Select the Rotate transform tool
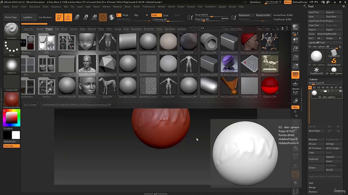Screen dimensions: 348x195 click(94, 17)
